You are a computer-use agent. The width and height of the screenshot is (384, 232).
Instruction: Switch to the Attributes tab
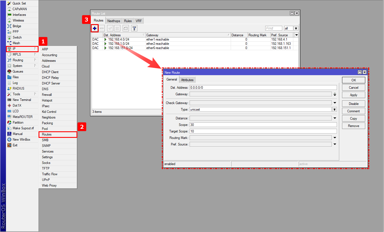tap(187, 80)
